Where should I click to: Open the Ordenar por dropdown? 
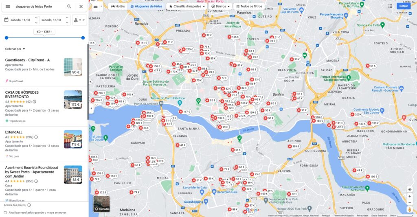point(15,49)
